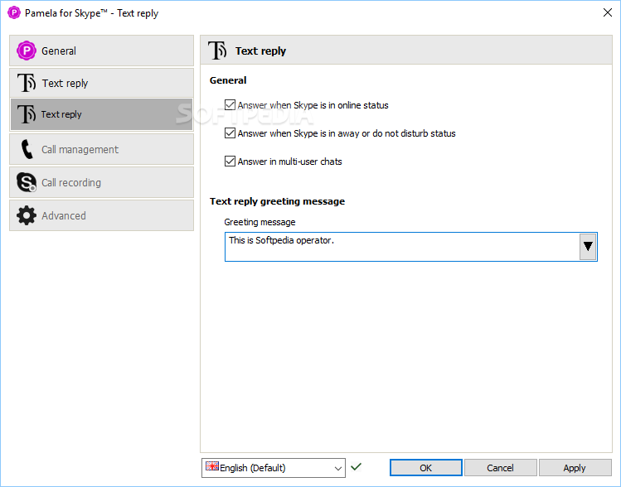Uncheck Answer in multi-user chats
621x487 pixels.
point(230,161)
